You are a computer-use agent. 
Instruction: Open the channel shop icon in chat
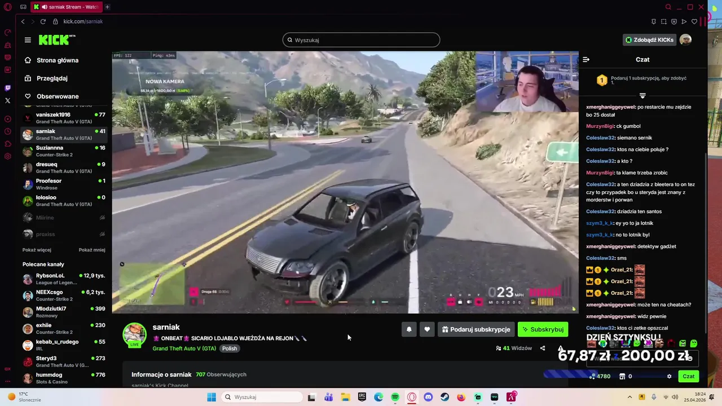pyautogui.click(x=622, y=376)
